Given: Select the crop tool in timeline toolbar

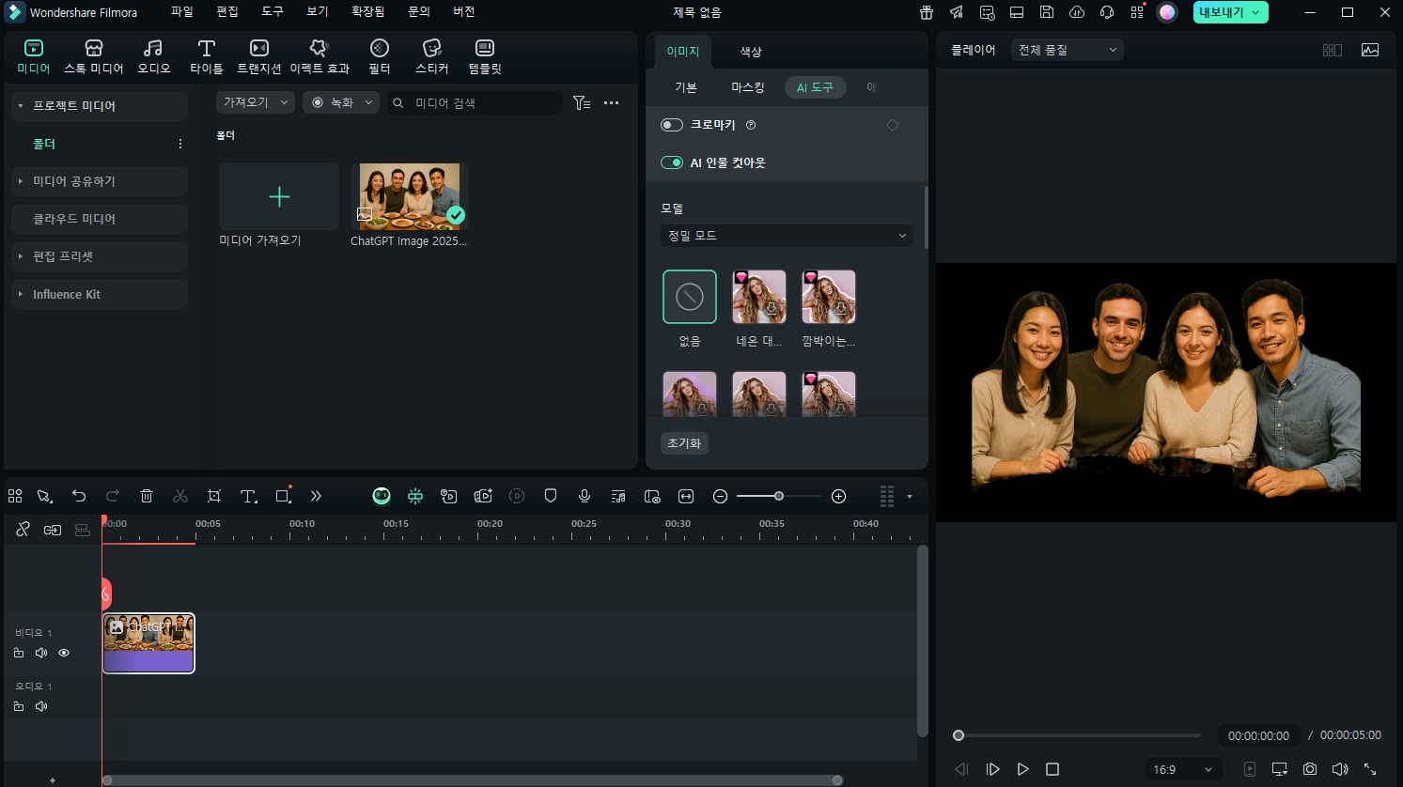Looking at the screenshot, I should click(x=214, y=496).
